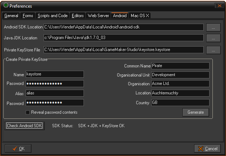Screen dimensions: 226x156
Task: Click the browse button for Android SDK Location
Action: point(213,27)
